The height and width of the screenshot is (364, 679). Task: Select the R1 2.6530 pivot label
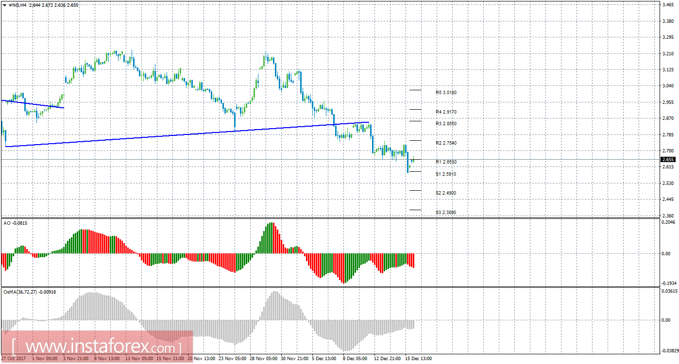(x=446, y=162)
